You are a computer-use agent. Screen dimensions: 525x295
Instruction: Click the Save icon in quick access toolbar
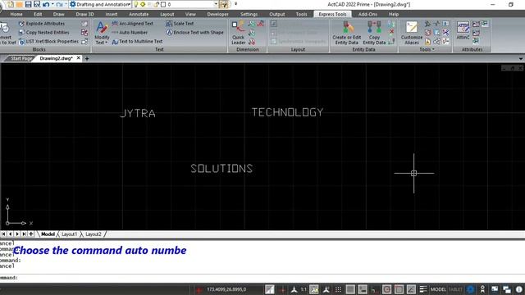28,4
